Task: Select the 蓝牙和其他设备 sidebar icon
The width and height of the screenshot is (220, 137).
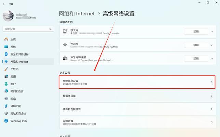Action: click(x=6, y=54)
